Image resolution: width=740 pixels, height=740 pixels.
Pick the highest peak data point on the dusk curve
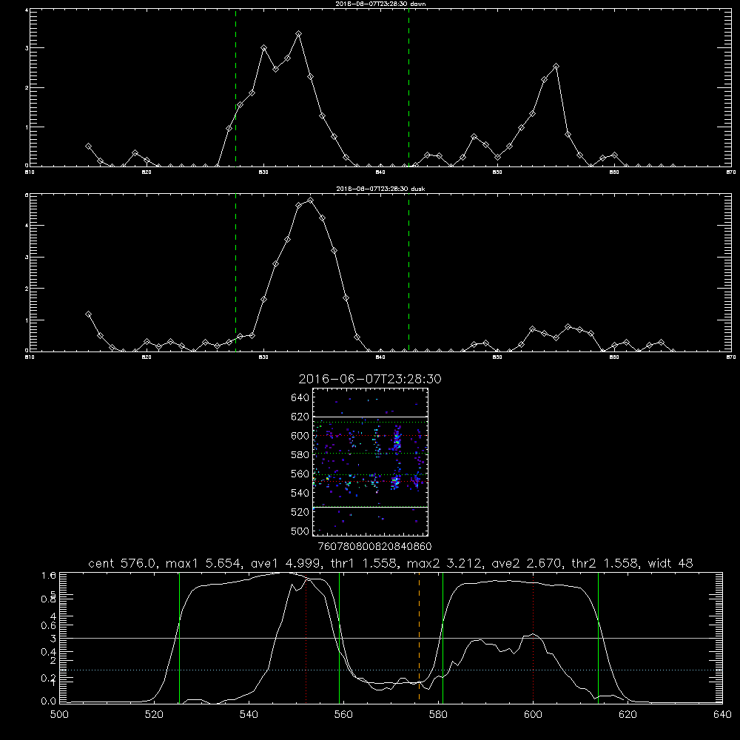tap(310, 200)
